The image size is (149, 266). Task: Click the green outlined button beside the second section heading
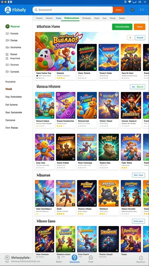(x=138, y=87)
